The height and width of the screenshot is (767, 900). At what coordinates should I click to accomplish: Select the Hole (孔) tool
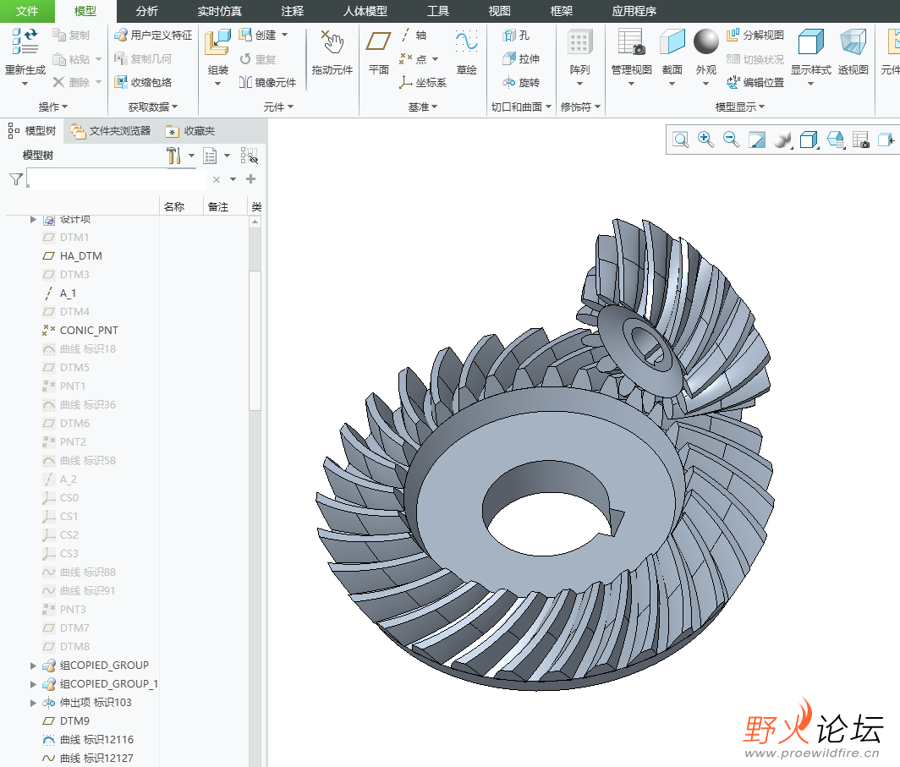(516, 36)
